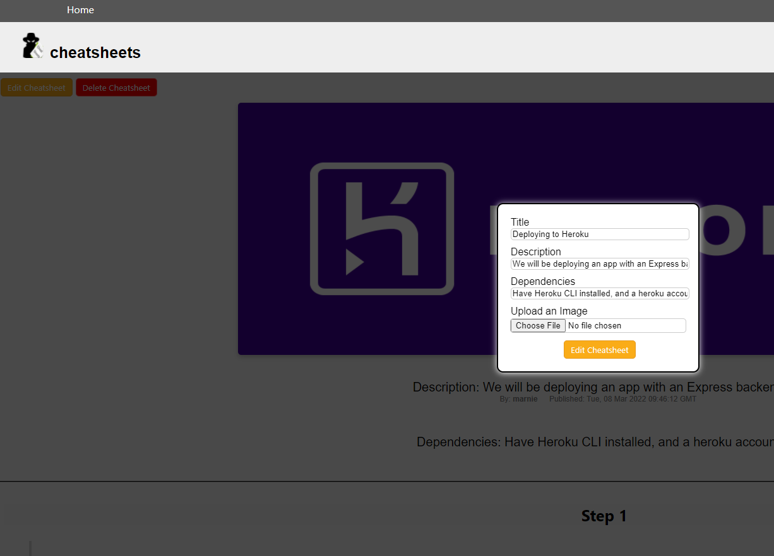Image resolution: width=774 pixels, height=556 pixels.
Task: Click the Step 1 heading
Action: tap(604, 516)
